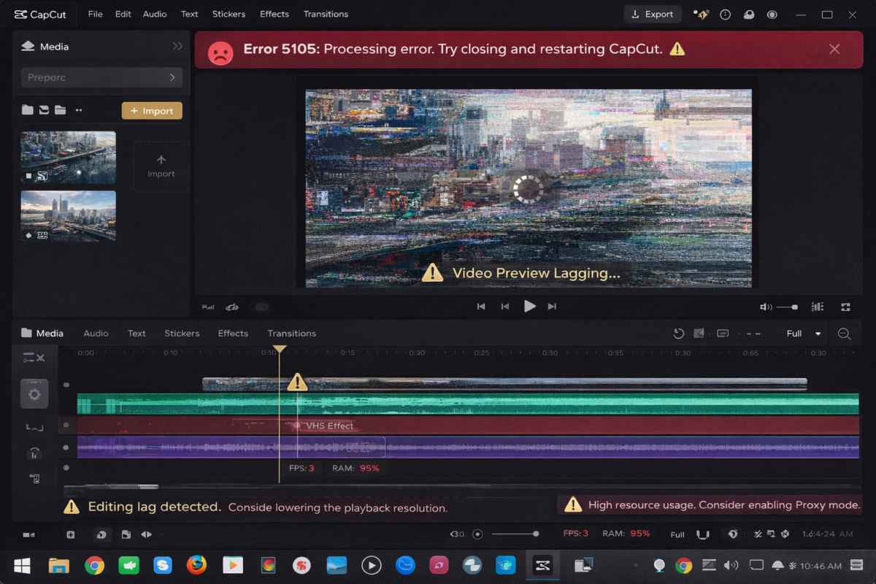This screenshot has height=584, width=876.
Task: Toggle visibility of the purple audio track
Action: tap(66, 447)
